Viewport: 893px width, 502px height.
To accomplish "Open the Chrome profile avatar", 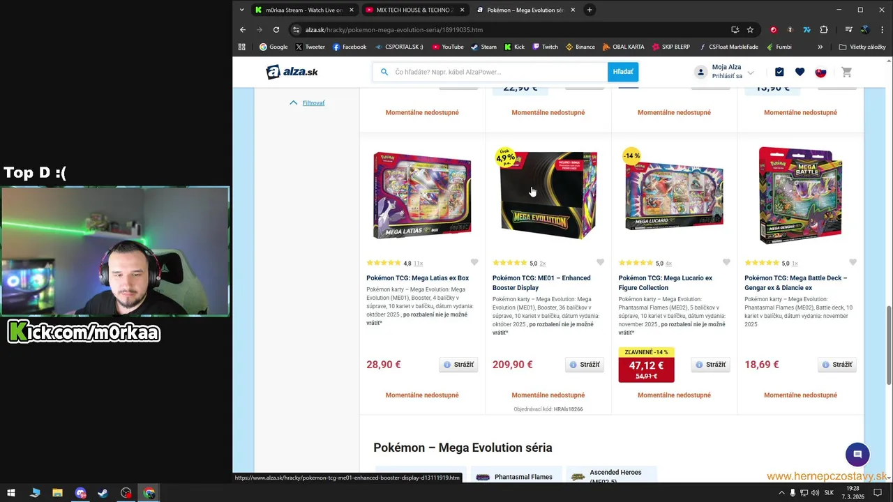I will (865, 30).
